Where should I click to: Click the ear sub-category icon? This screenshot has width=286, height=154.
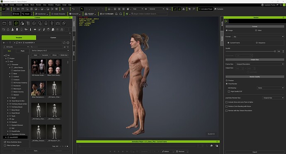tap(44, 29)
